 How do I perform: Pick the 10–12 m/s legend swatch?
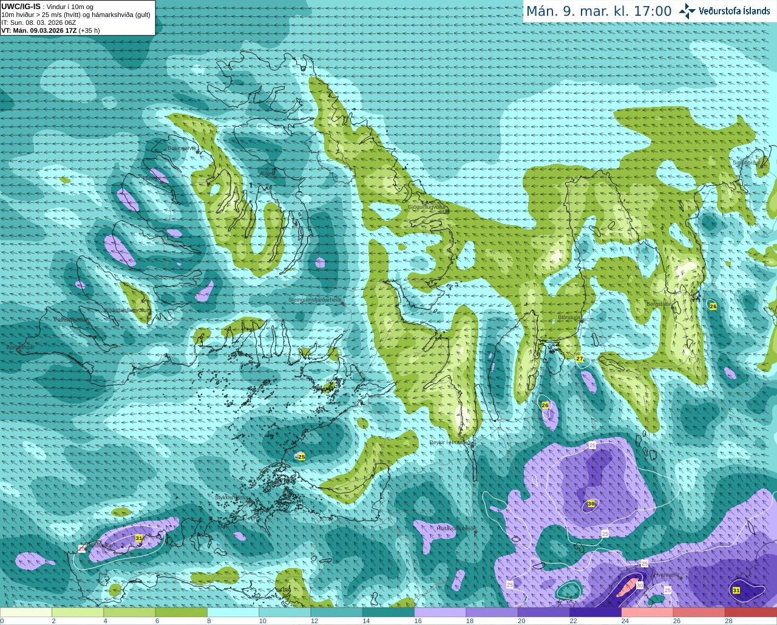(x=285, y=612)
